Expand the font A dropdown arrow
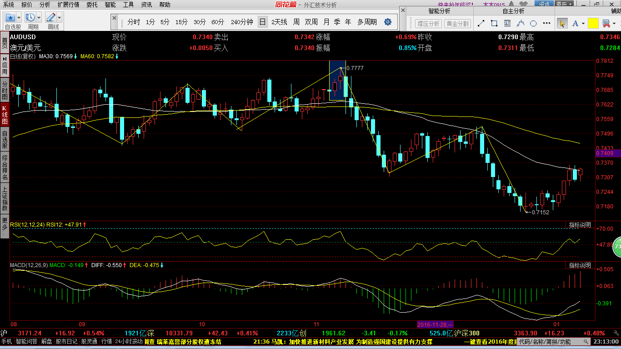 click(583, 23)
